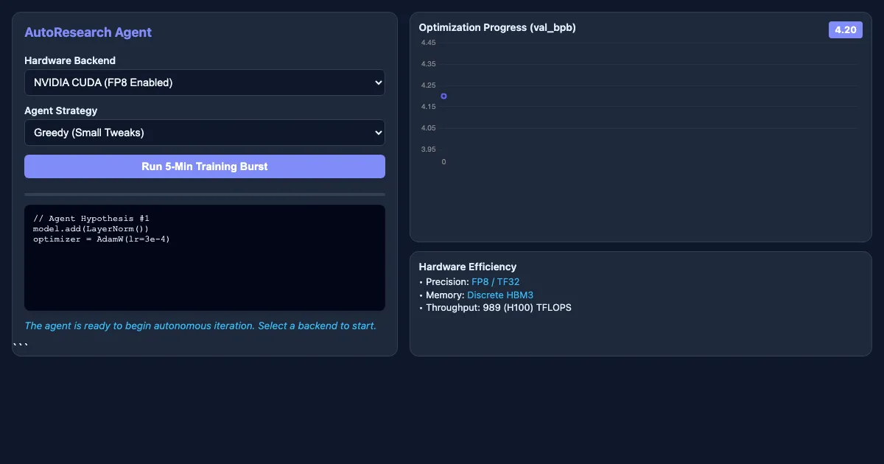This screenshot has width=884, height=464.
Task: Click the 4.05 y-axis label
Action: [428, 128]
